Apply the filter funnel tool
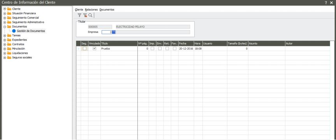 79,15
